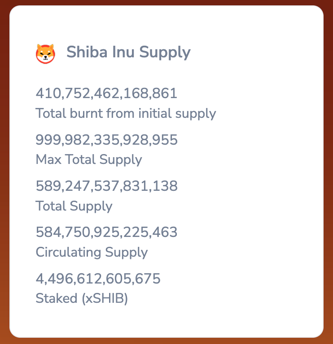The image size is (333, 344).
Task: Select the "Max Total Supply" label
Action: tap(89, 159)
